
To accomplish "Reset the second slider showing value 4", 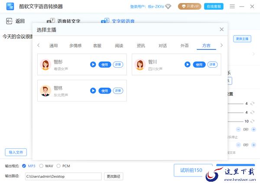I will pos(252,112).
